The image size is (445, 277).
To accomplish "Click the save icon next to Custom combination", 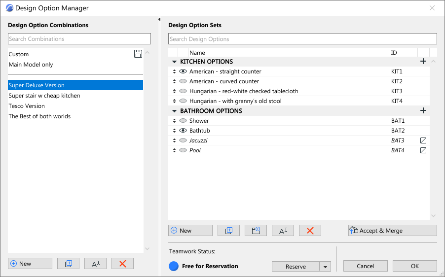I will click(x=138, y=54).
